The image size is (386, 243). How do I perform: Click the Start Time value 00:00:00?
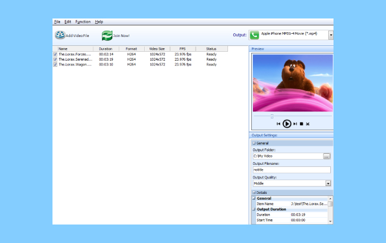pyautogui.click(x=298, y=220)
